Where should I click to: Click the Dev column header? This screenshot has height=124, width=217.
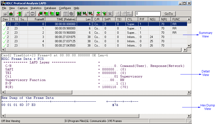tap(5, 19)
